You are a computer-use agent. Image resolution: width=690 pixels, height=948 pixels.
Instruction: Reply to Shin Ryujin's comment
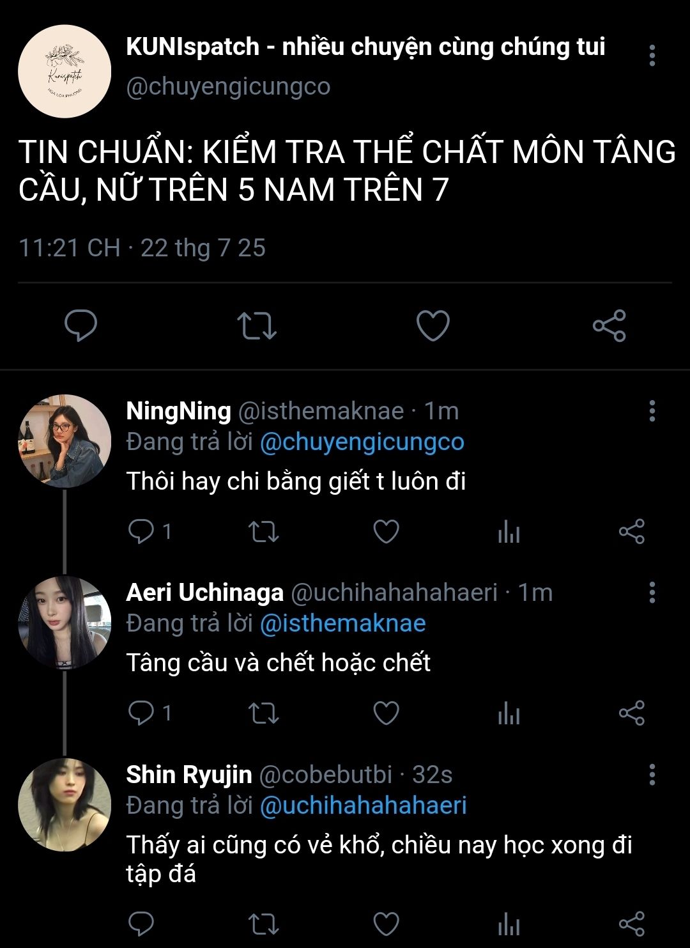click(141, 924)
